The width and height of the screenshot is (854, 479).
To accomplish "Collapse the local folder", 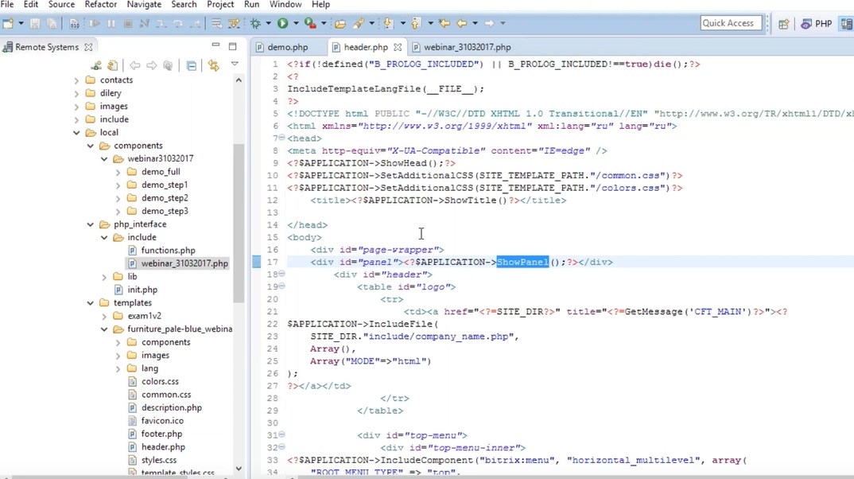I will tap(76, 132).
